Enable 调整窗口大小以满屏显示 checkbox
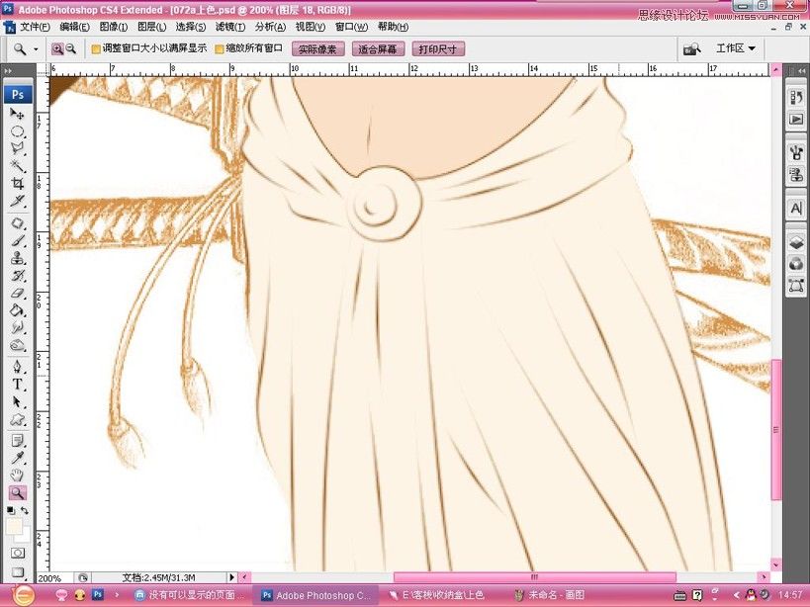This screenshot has height=607, width=810. click(x=96, y=49)
